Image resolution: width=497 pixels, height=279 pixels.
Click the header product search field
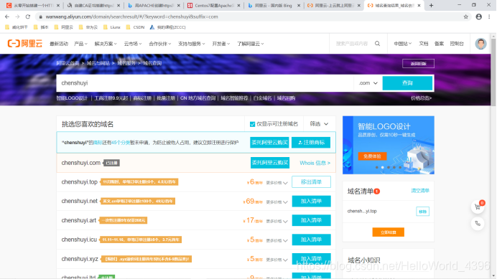click(x=352, y=44)
